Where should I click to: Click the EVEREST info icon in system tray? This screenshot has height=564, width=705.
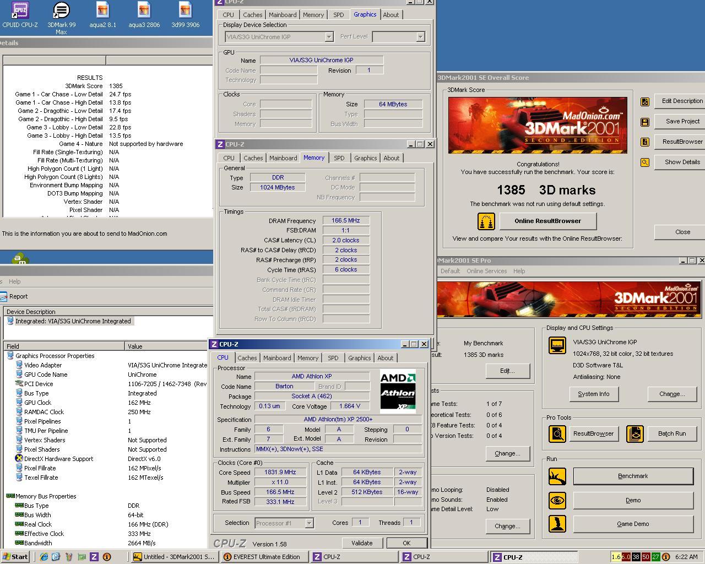coord(665,557)
